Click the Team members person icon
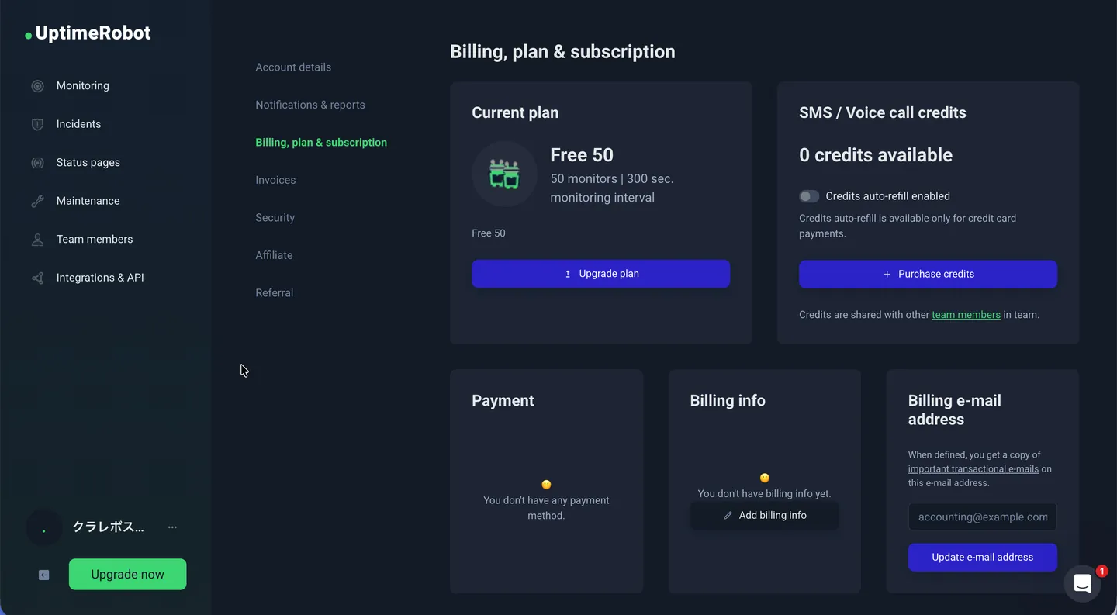Screen dimensions: 1117x615 (x=37, y=240)
